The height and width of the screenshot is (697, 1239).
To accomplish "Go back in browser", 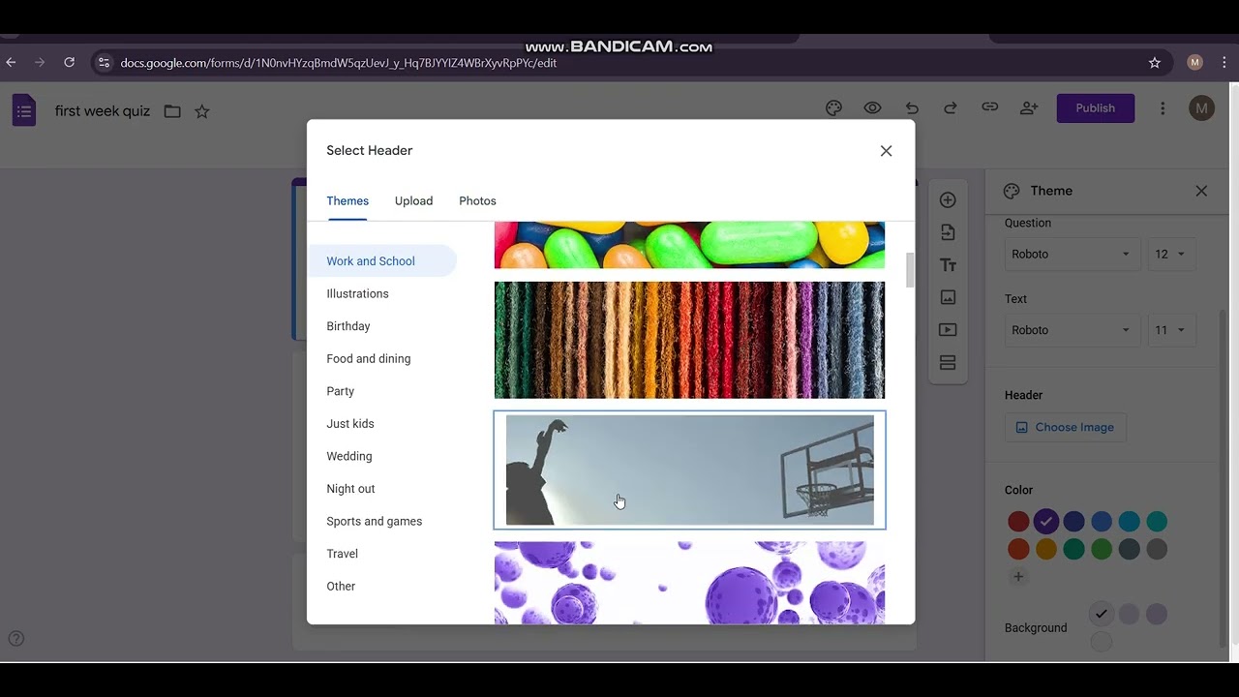I will (12, 62).
